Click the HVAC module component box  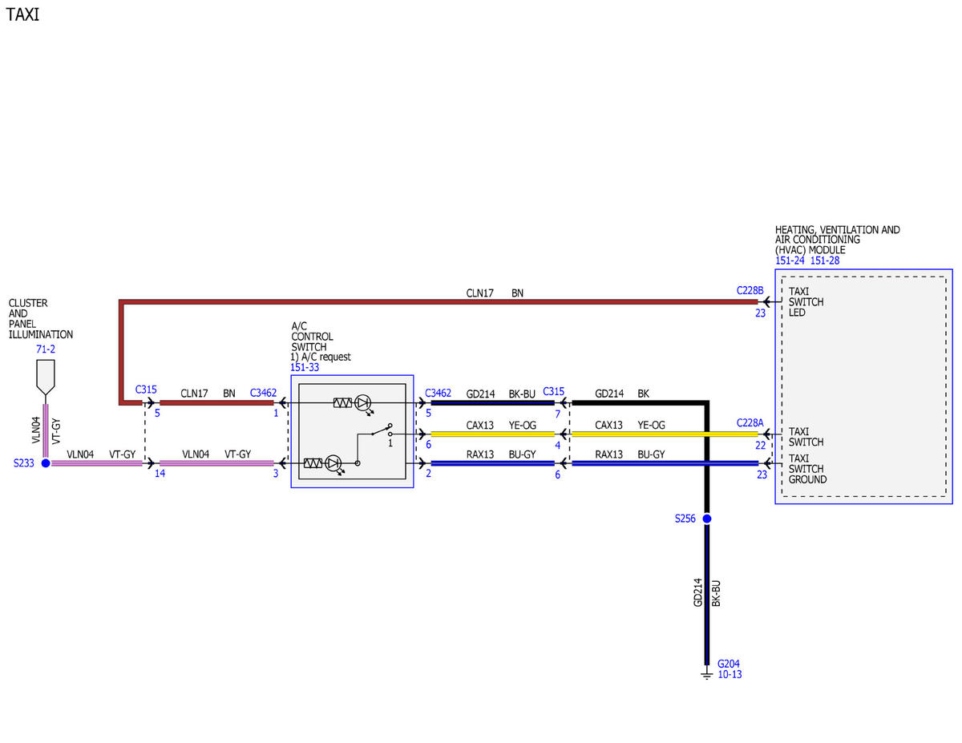pyautogui.click(x=863, y=386)
